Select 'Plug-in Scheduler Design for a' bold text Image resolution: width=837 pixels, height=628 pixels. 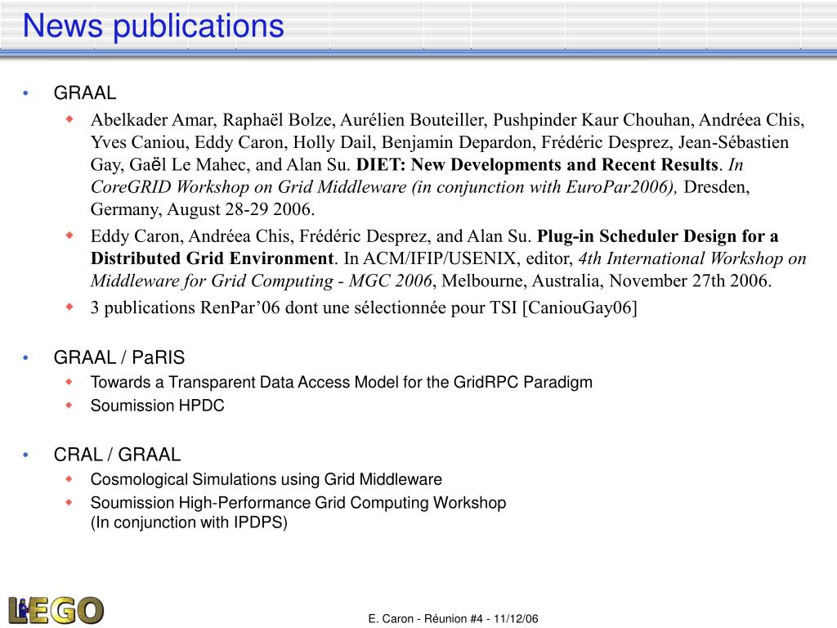[x=658, y=236]
